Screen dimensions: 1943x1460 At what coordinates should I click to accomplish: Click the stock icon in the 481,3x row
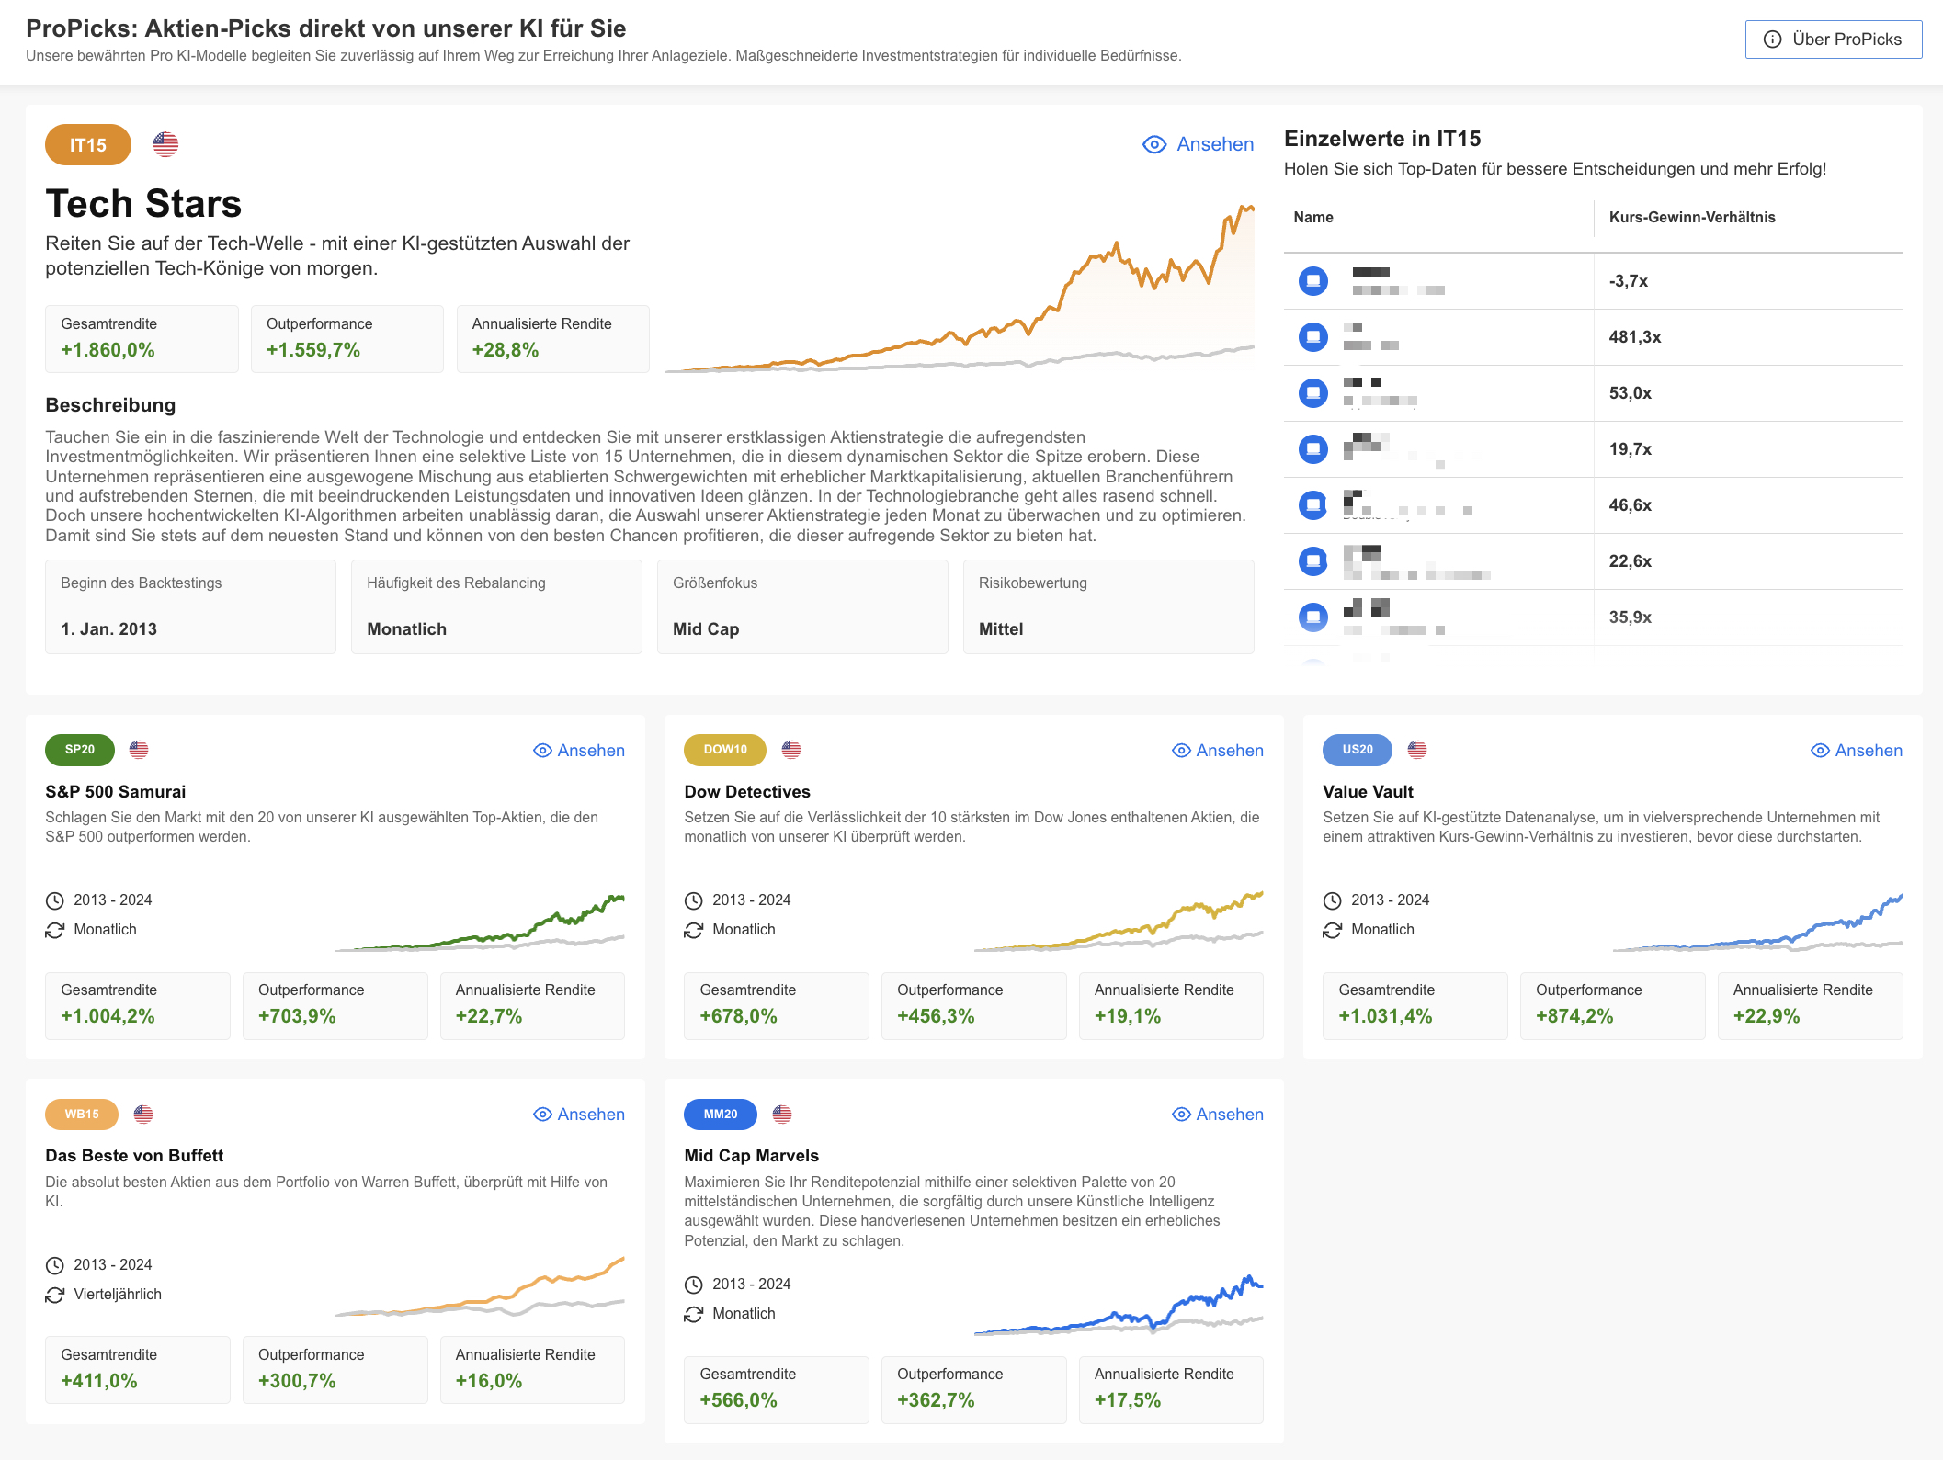pos(1313,337)
